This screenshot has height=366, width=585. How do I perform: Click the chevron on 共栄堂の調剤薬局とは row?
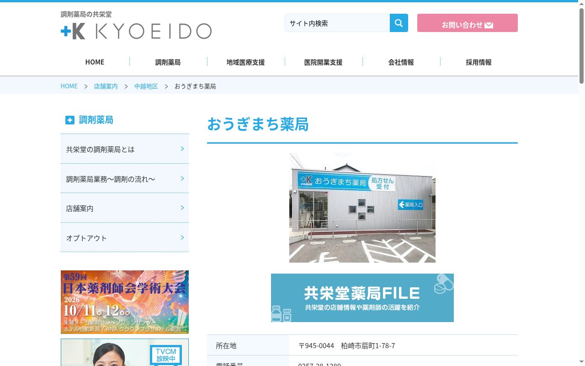point(182,149)
